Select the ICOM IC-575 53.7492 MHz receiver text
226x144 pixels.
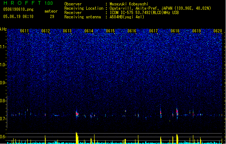(x=144, y=13)
